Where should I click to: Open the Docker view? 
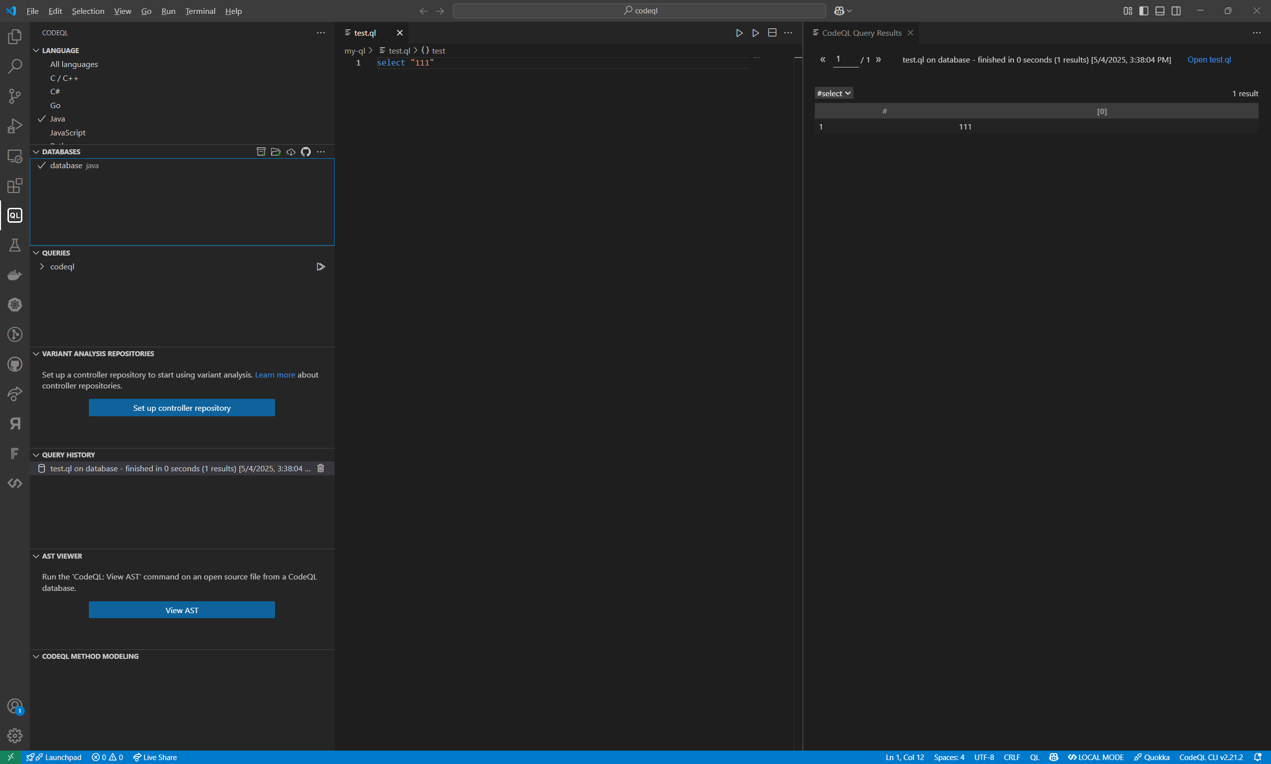point(15,275)
